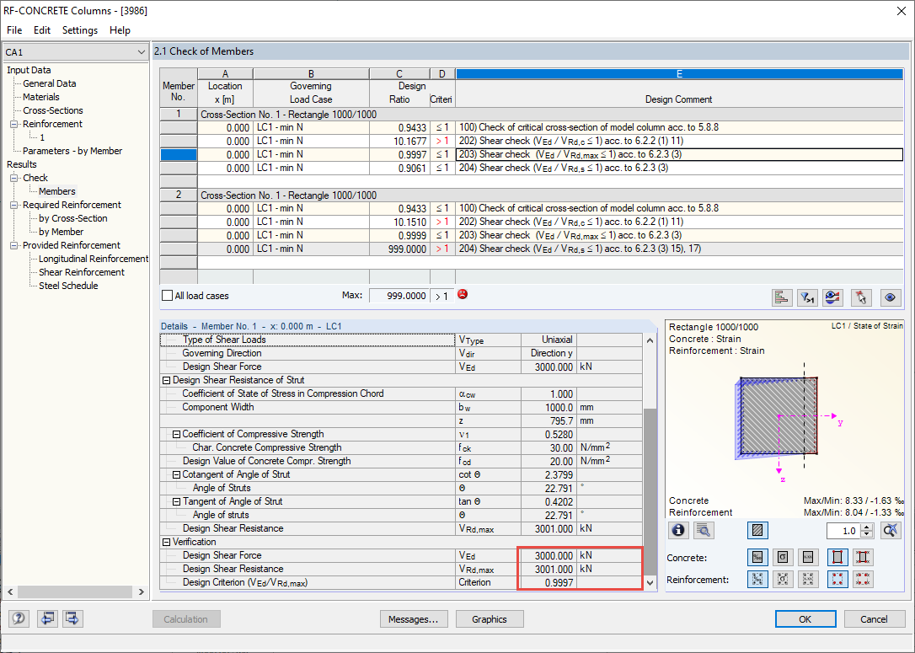Collapse the Required Reinforcement tree node
The image size is (915, 653).
(x=14, y=205)
